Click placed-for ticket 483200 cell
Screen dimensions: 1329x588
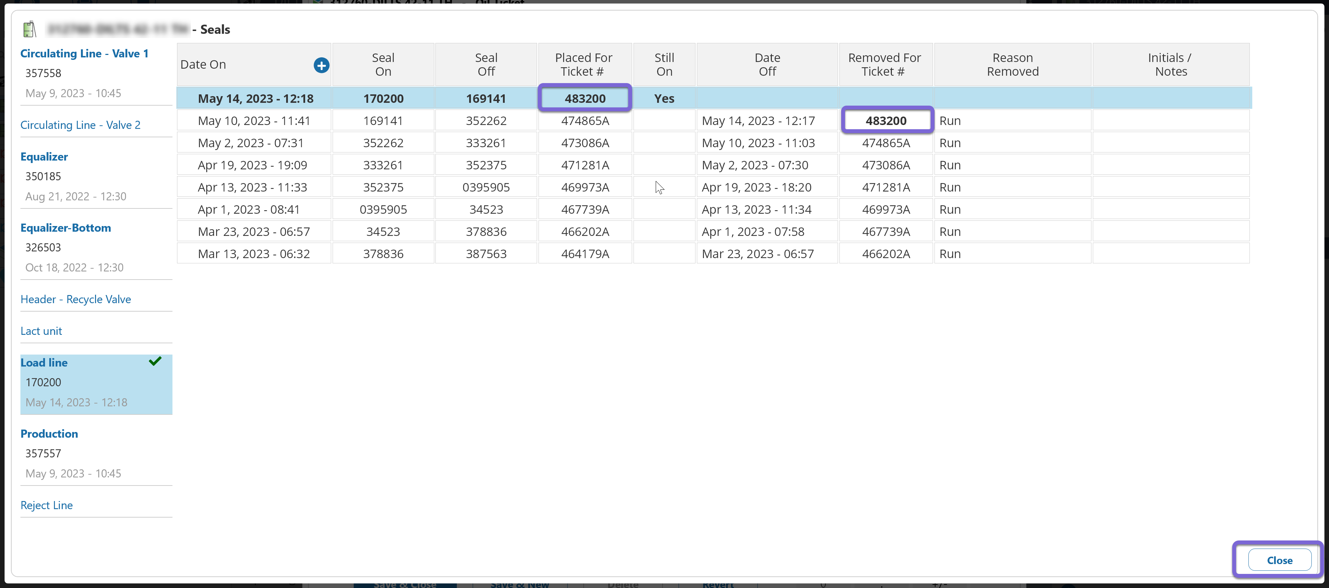585,98
